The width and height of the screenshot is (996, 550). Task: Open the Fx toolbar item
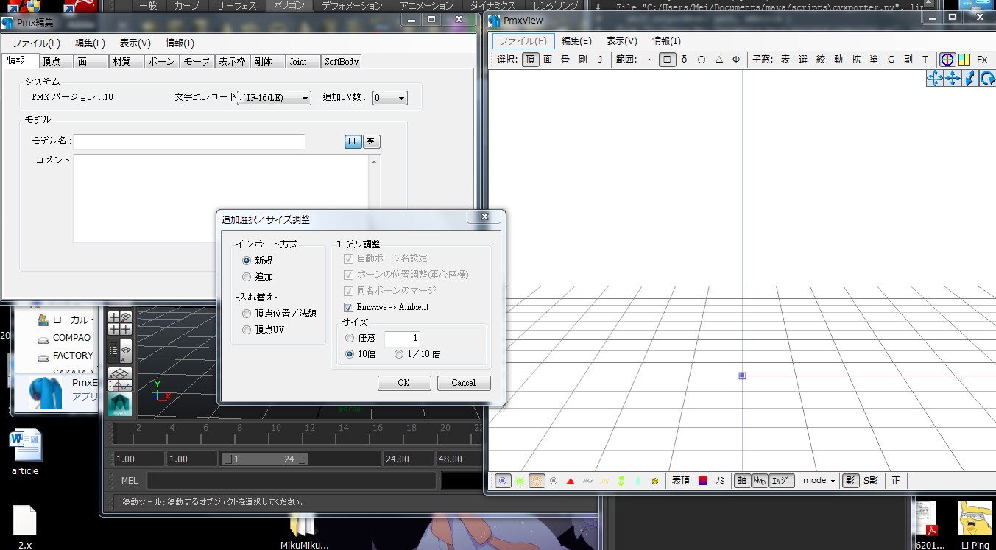click(x=982, y=60)
